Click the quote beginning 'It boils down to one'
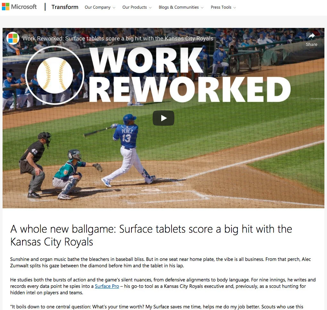The image size is (327, 310). click(x=157, y=307)
